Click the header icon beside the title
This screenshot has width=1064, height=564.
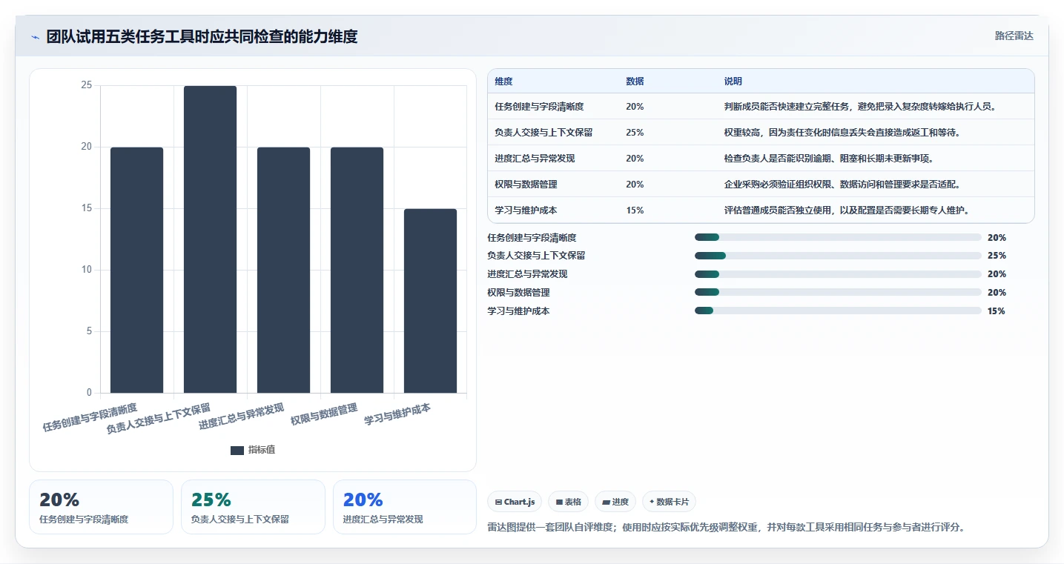(x=35, y=37)
